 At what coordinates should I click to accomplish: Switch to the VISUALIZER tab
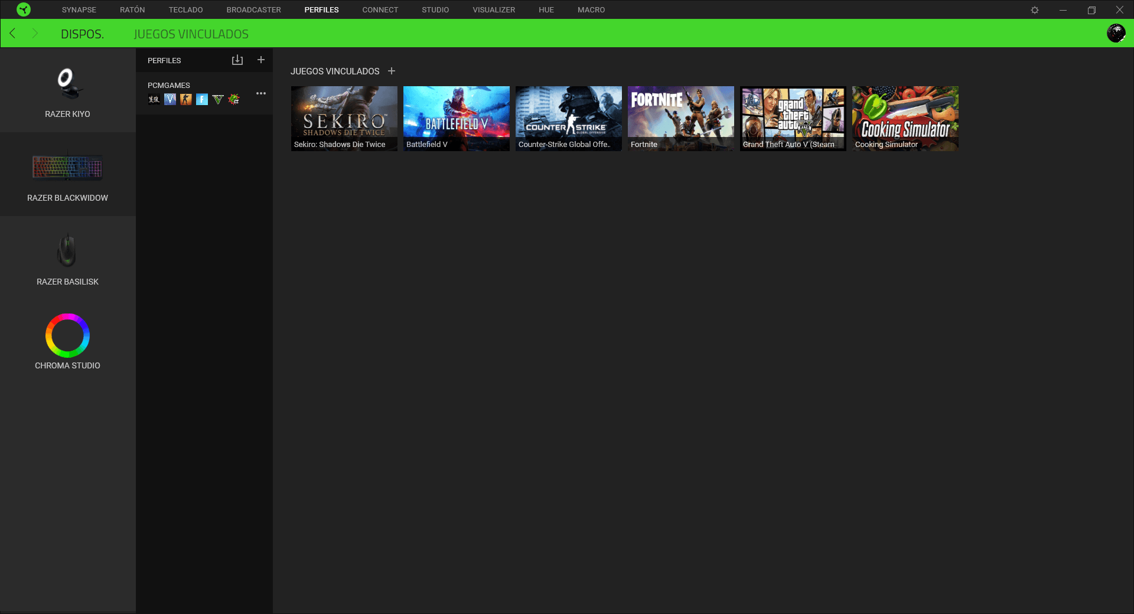coord(494,10)
